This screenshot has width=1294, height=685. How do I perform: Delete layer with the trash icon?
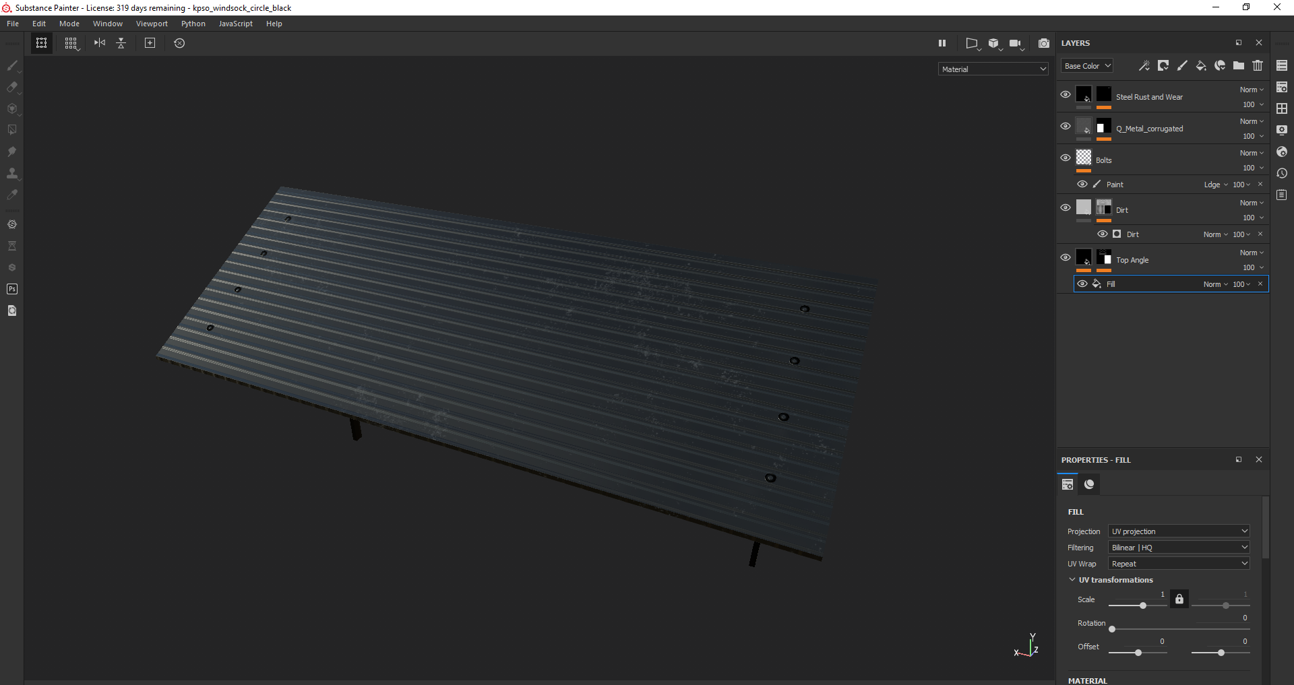1258,65
